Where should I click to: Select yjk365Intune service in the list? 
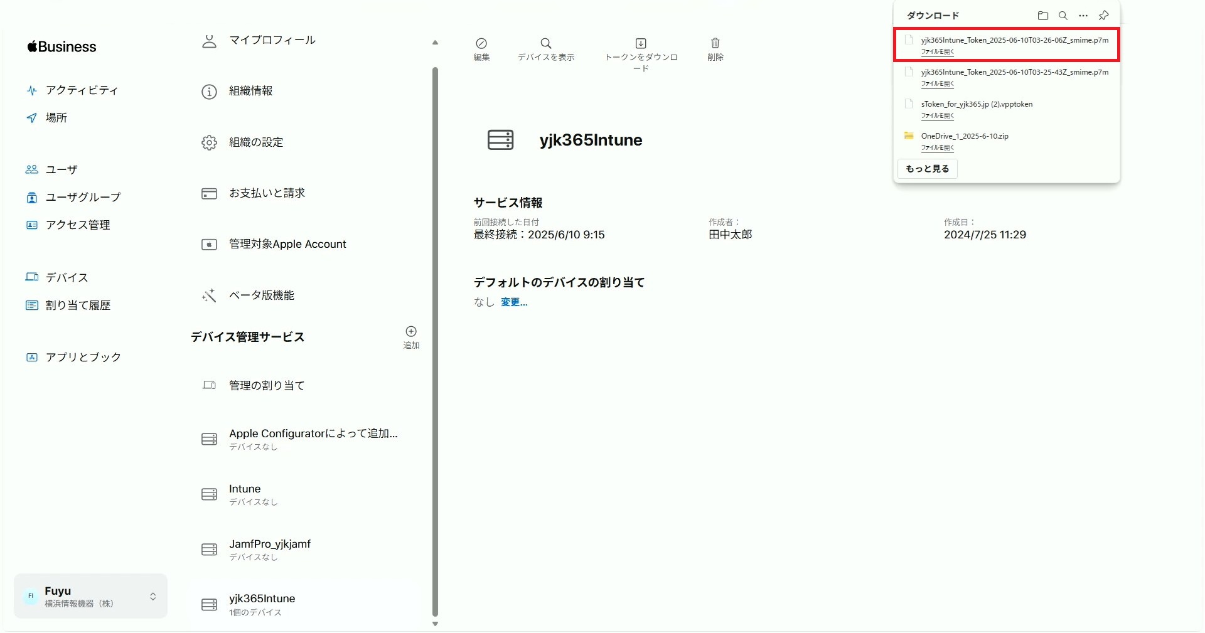tap(248, 605)
